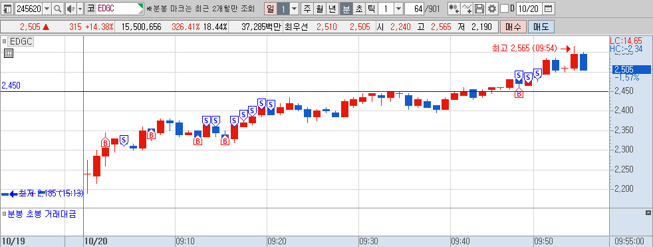Expand the dropdown arrow next to speaker icon
653x247 pixels.
pos(80,9)
